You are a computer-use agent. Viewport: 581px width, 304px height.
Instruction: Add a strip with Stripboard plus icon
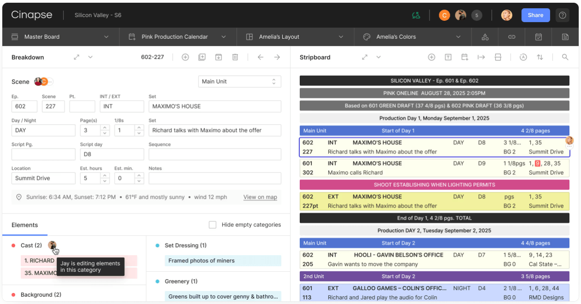431,57
